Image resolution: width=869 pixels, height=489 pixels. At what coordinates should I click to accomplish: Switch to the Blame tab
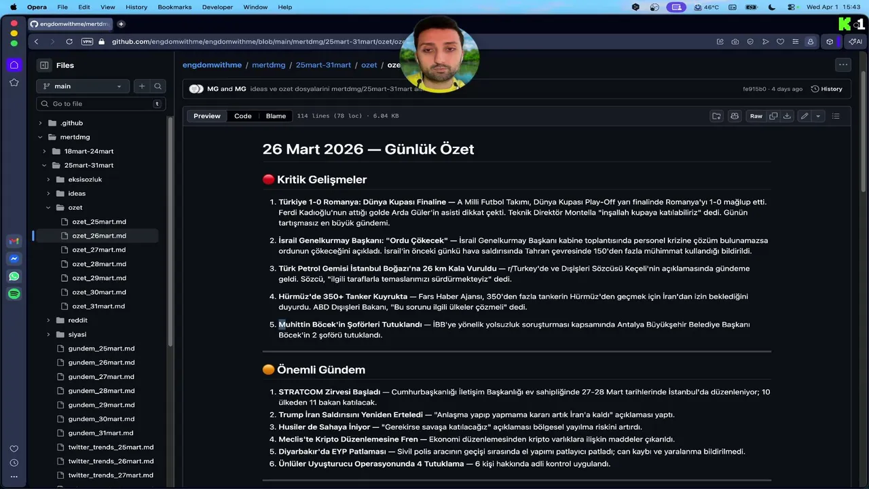pos(276,116)
